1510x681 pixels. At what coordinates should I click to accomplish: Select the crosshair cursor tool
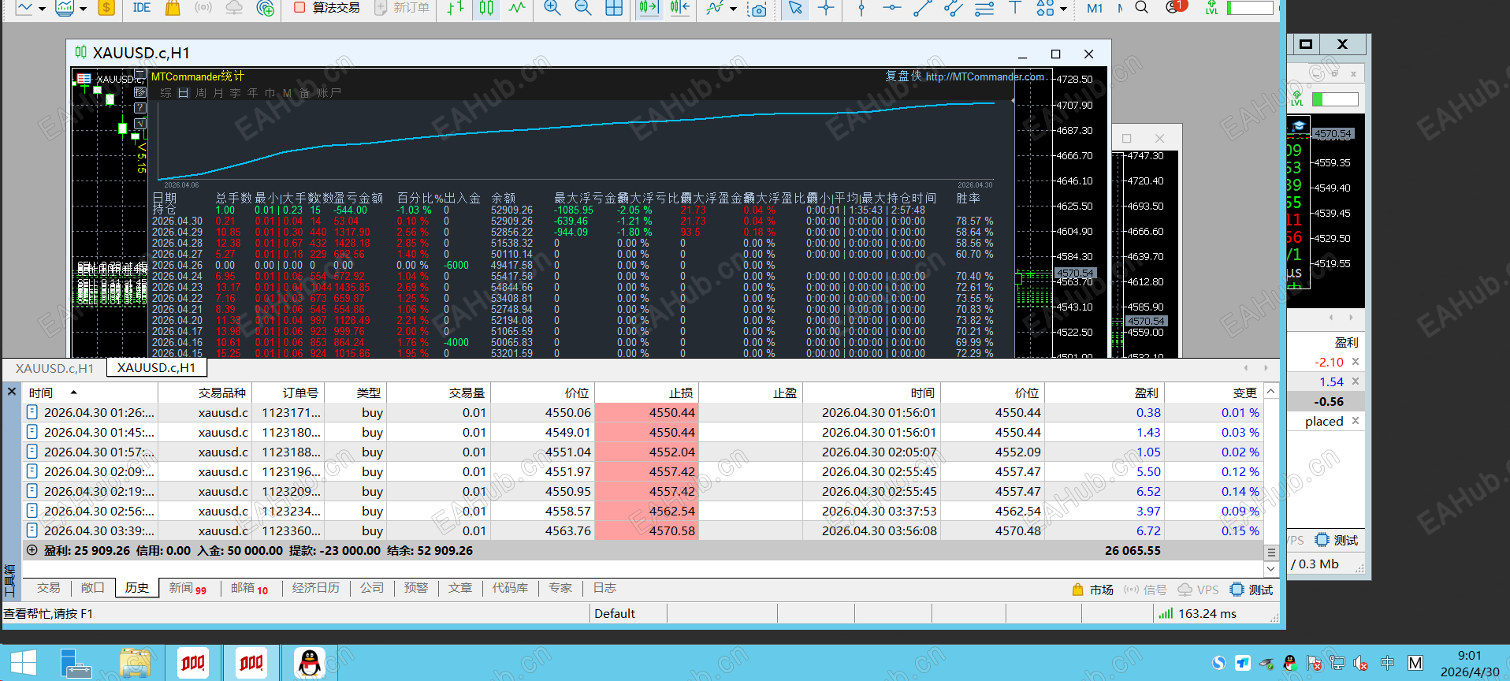[826, 8]
